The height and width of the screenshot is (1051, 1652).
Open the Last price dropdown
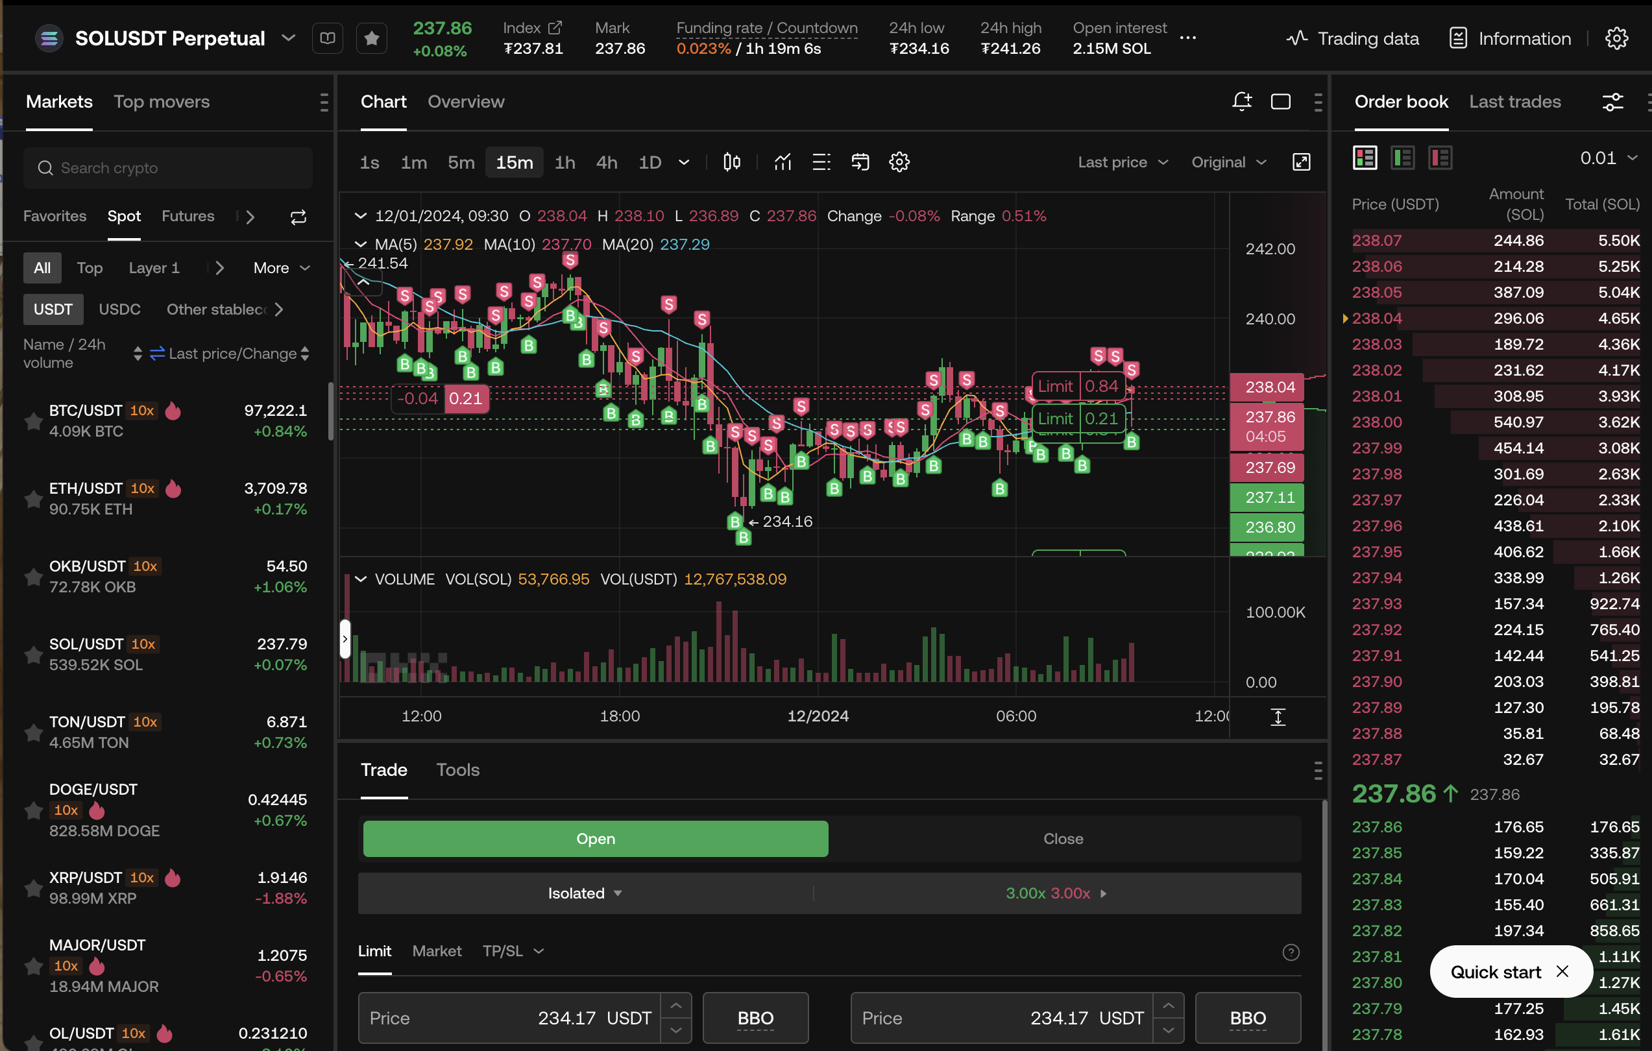point(1123,163)
